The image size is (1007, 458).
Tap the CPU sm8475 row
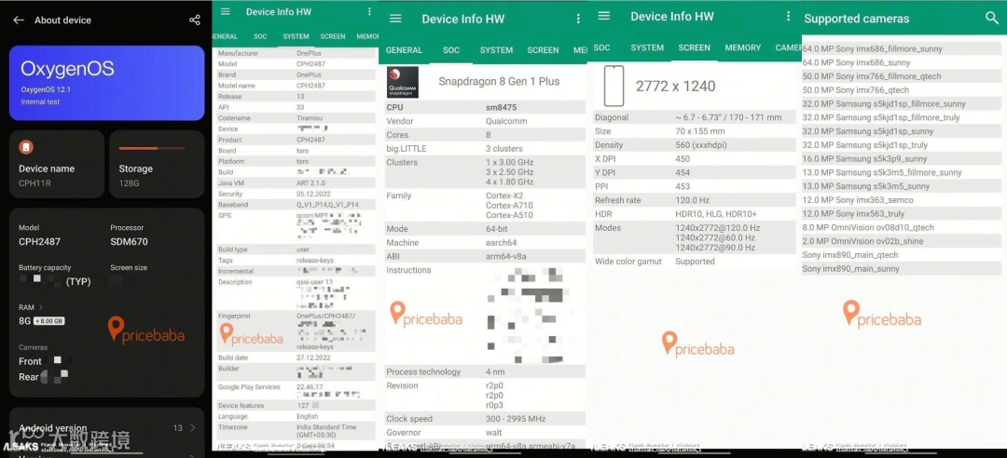[485, 108]
